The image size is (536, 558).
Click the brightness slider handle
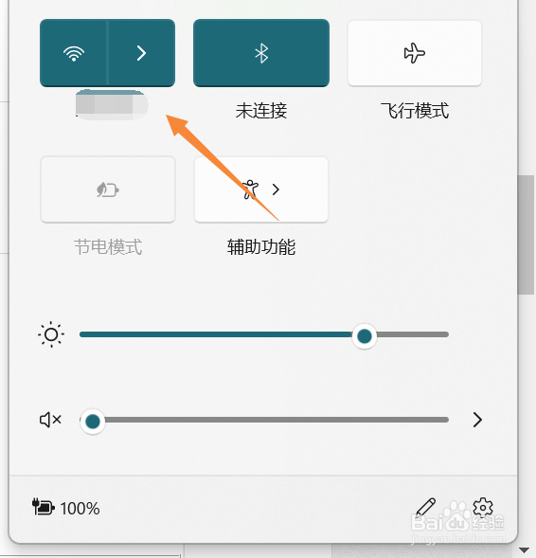coord(365,336)
